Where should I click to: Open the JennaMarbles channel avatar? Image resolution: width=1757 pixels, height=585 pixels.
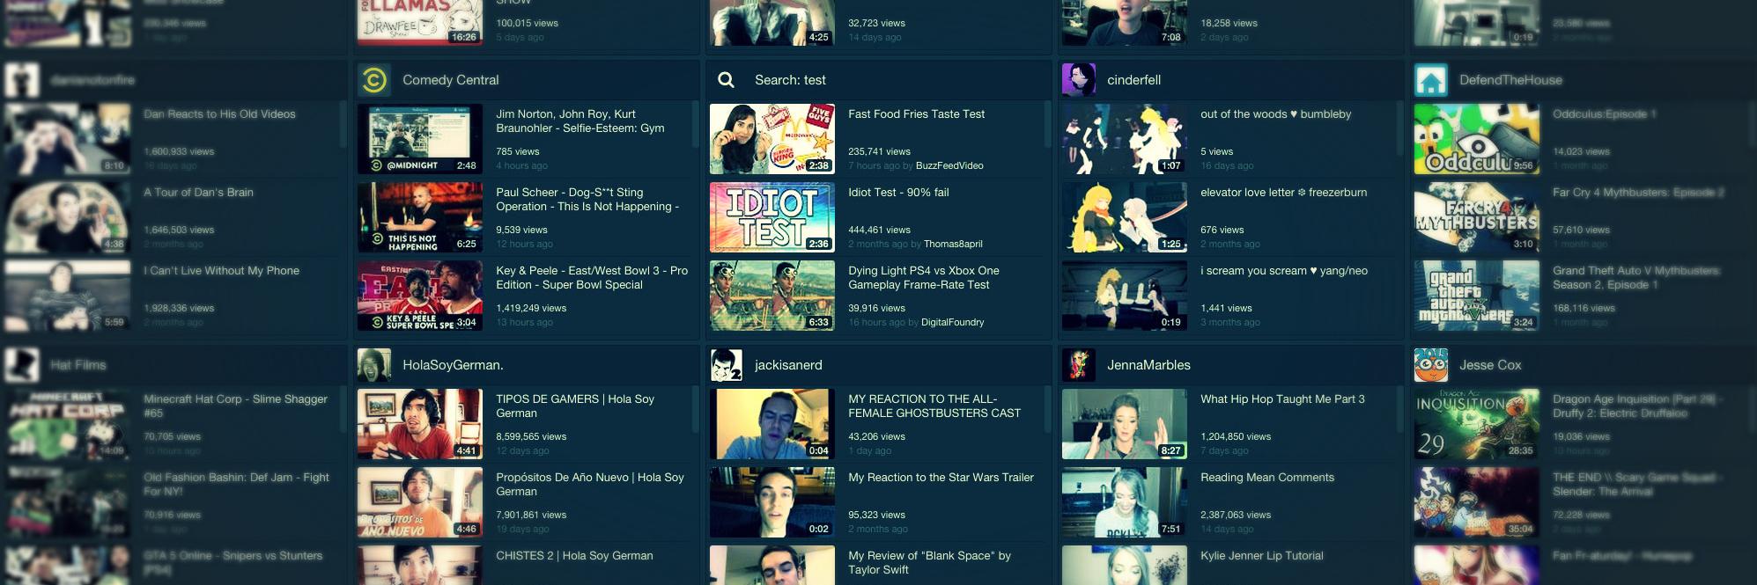coord(1079,365)
